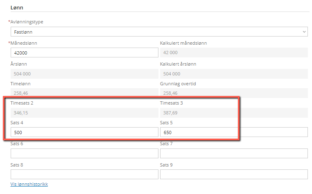Click into the Månedslønn input field

(84, 52)
